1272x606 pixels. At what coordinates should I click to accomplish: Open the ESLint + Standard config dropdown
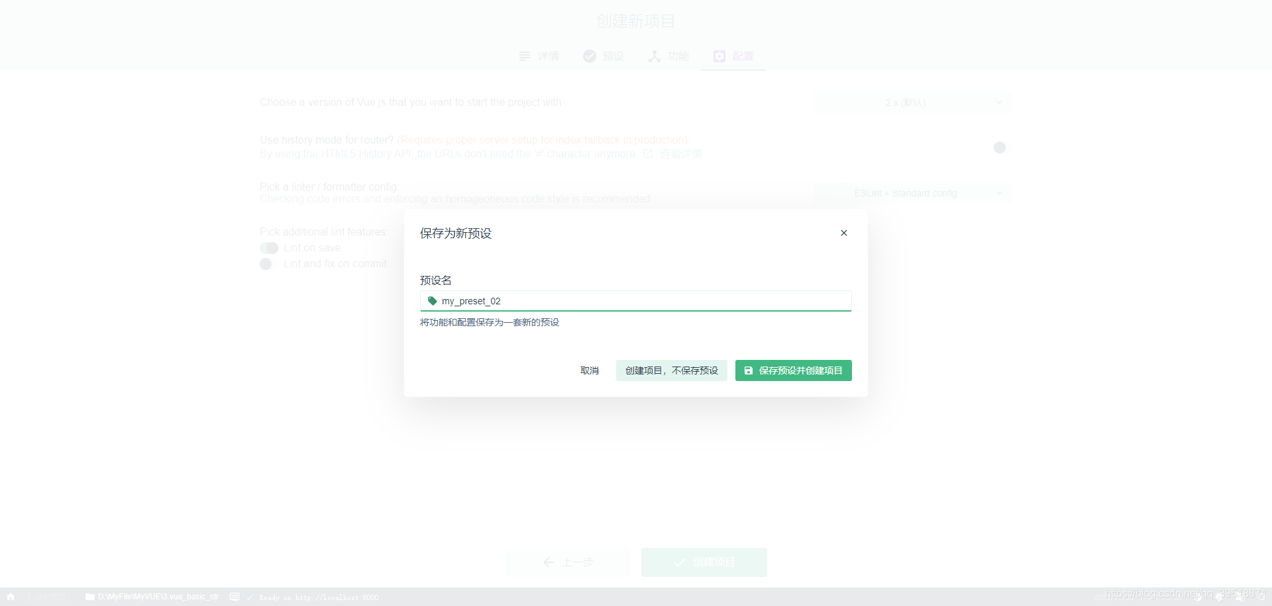coord(912,193)
